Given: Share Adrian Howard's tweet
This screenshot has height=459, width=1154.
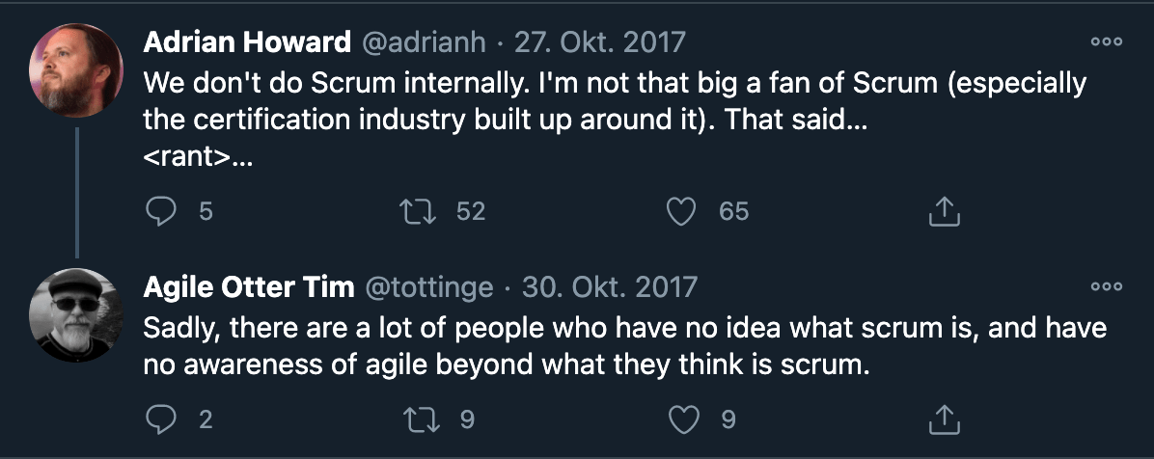Looking at the screenshot, I should (944, 211).
